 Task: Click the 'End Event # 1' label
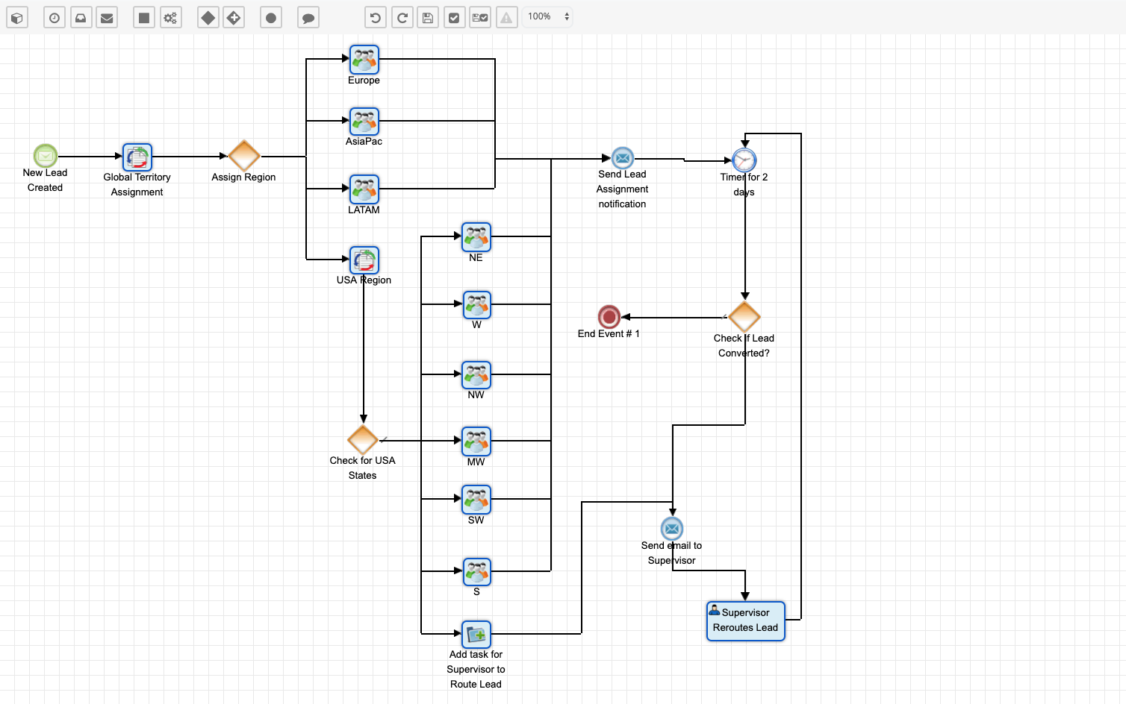[609, 334]
